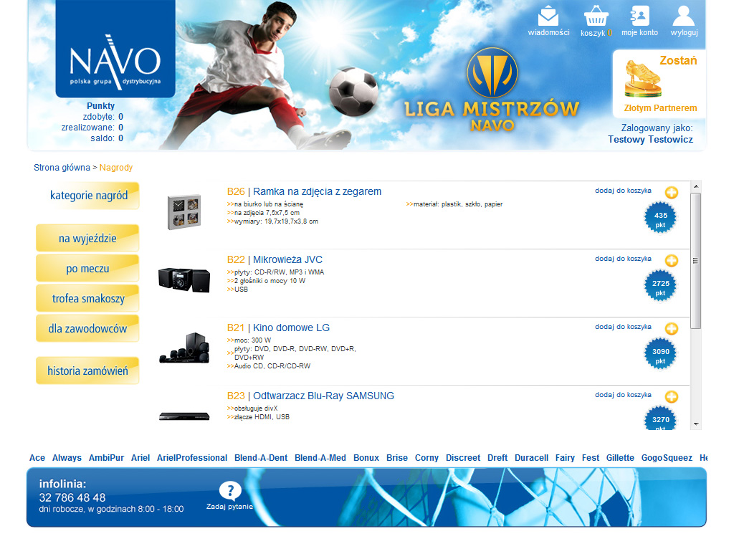Click the Nagrody breadcrumb
The width and height of the screenshot is (734, 559).
click(116, 168)
